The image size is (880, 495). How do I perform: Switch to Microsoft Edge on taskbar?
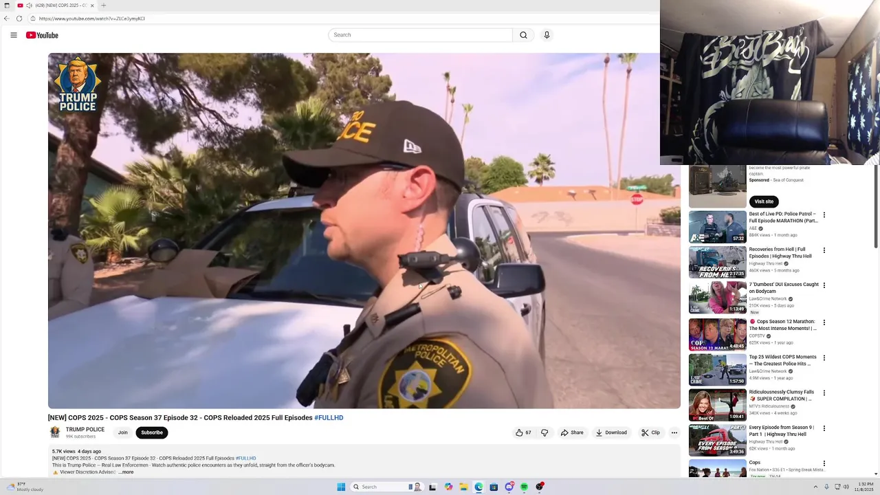point(478,487)
